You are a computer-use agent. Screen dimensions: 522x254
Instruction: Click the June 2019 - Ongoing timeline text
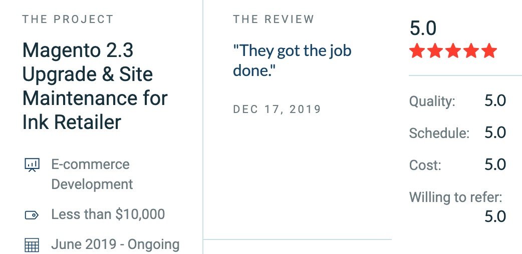pyautogui.click(x=115, y=244)
